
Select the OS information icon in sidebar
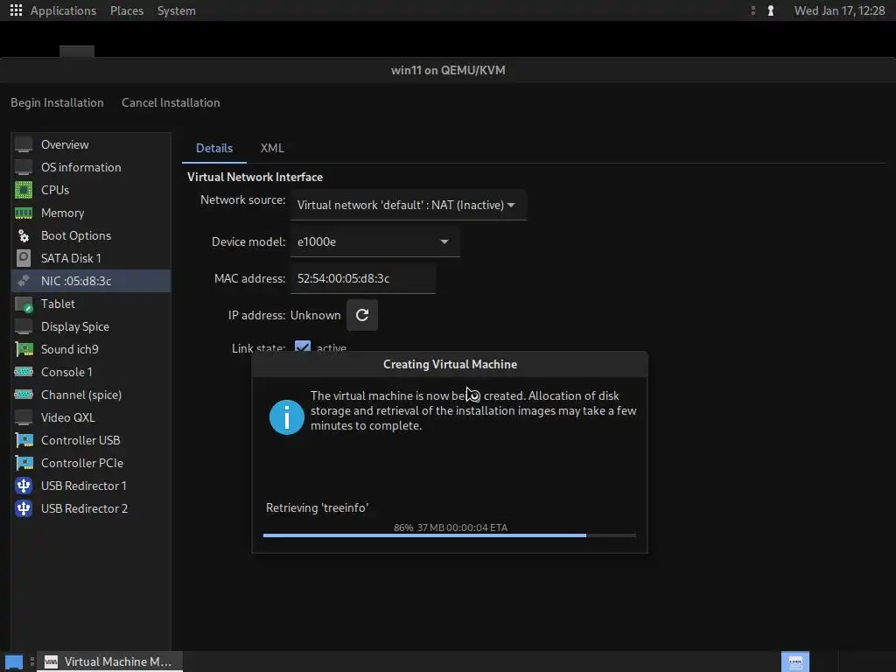[24, 167]
